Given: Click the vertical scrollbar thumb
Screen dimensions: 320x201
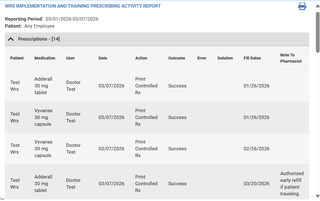Looking at the screenshot, I should (317, 32).
